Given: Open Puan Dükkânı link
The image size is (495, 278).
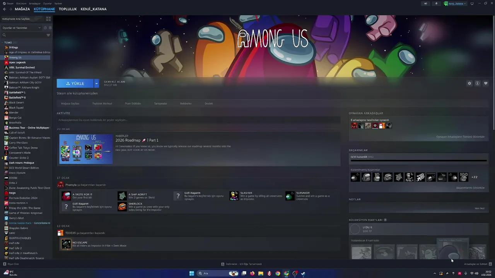Looking at the screenshot, I should click(x=133, y=103).
